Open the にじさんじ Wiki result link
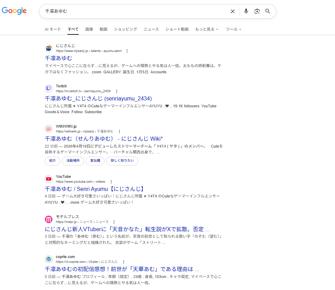The width and height of the screenshot is (335, 290). 104,139
